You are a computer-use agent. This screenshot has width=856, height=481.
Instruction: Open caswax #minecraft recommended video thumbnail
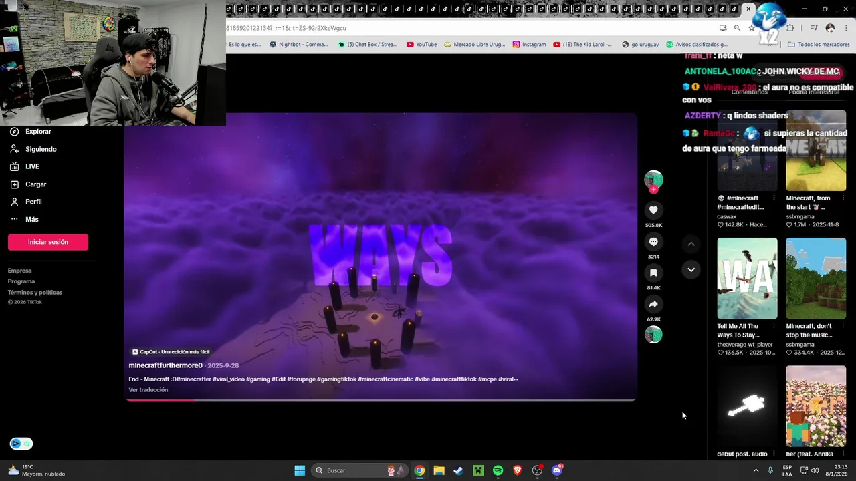pyautogui.click(x=747, y=151)
